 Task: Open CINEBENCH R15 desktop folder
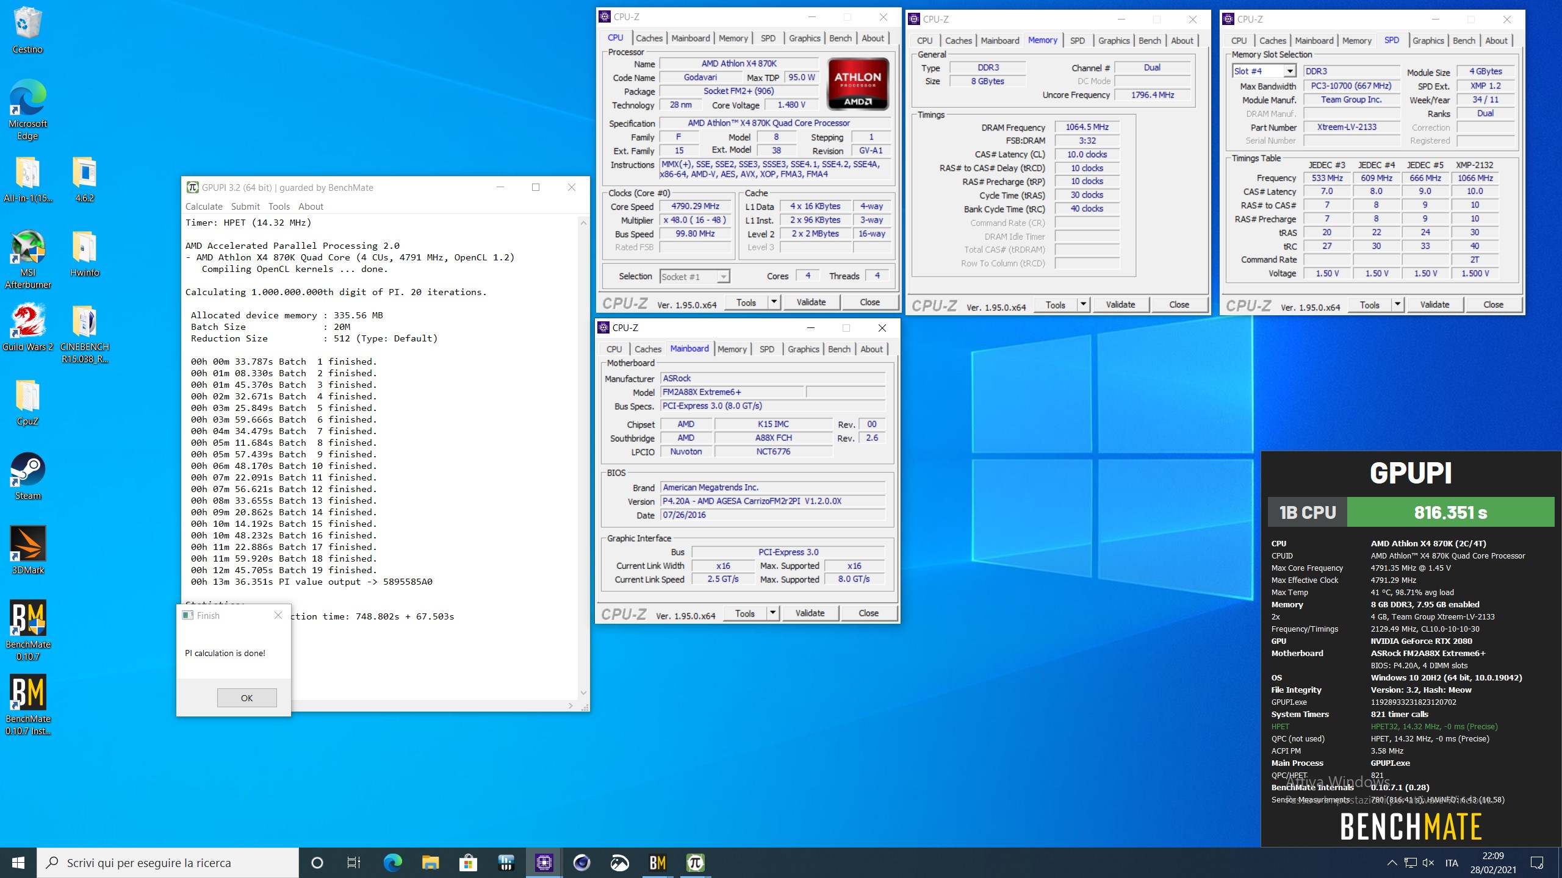point(85,334)
